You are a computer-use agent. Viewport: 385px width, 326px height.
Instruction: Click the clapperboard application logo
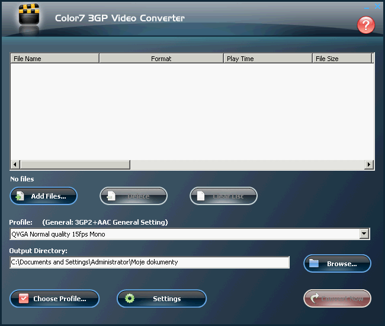pyautogui.click(x=29, y=14)
